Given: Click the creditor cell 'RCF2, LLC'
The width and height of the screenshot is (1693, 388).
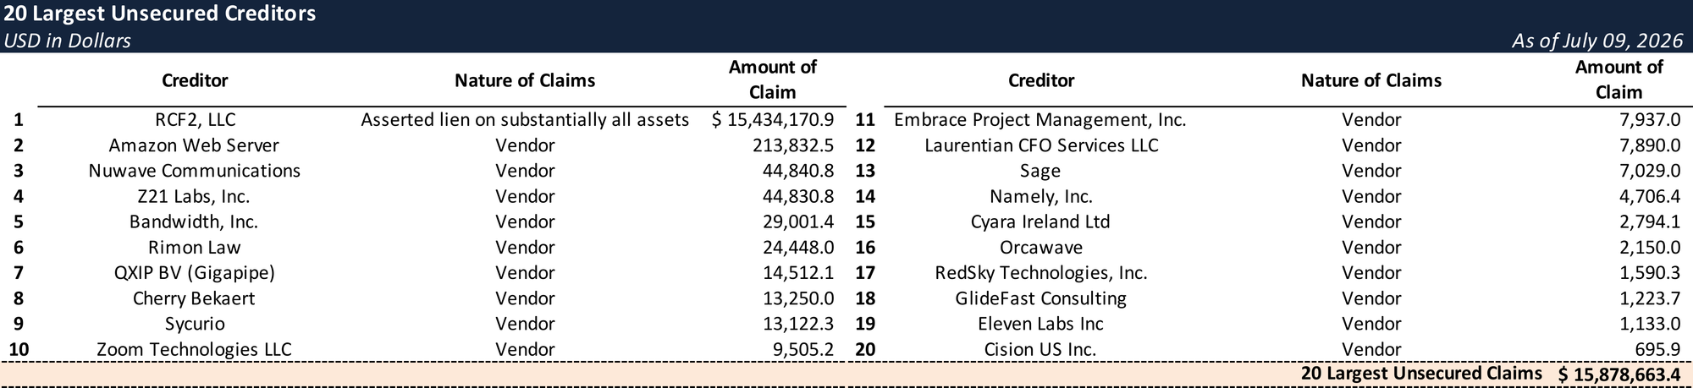Looking at the screenshot, I should tap(195, 120).
